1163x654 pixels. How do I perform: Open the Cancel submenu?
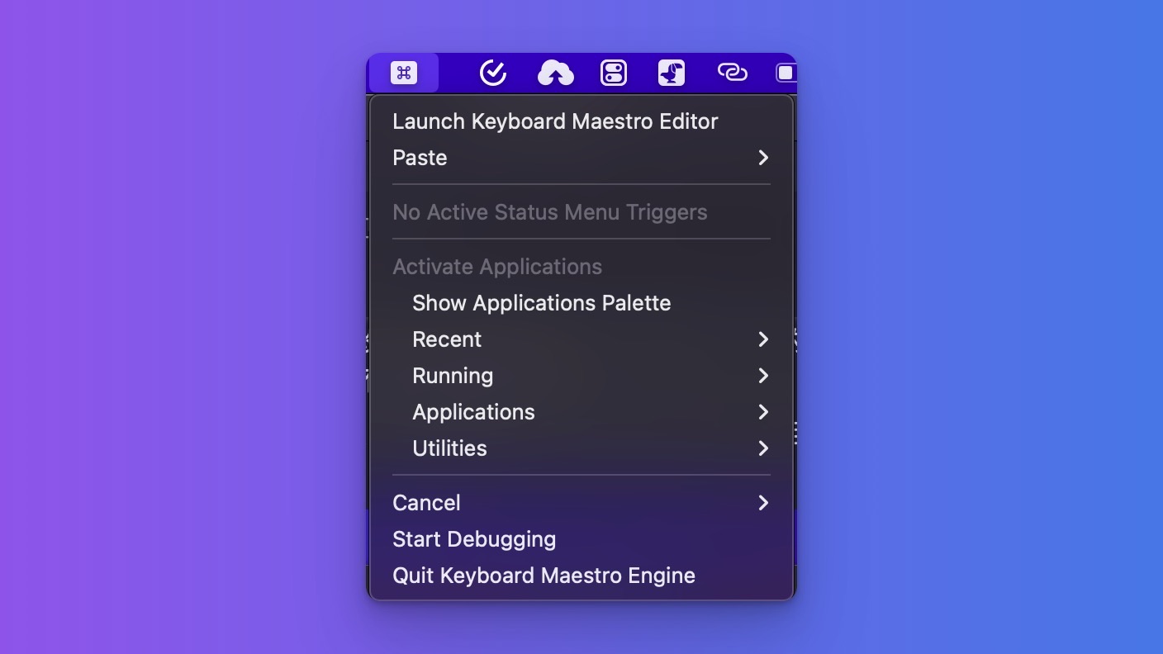581,503
